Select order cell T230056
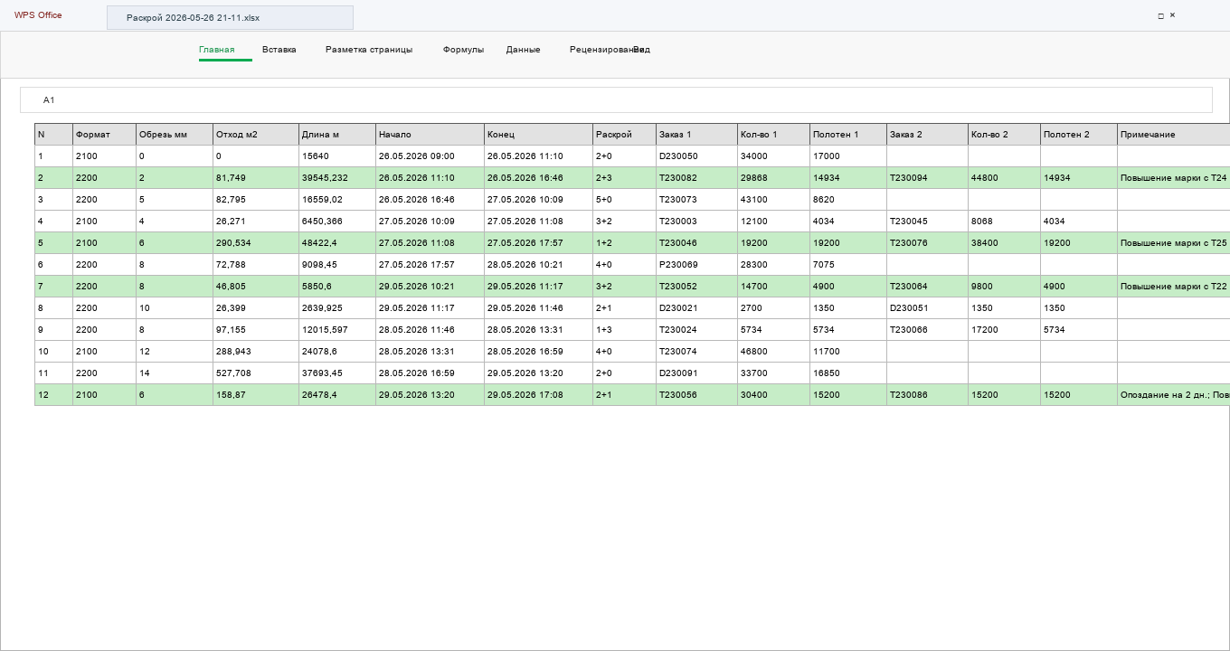Screen dimensions: 1230x651 (x=696, y=395)
